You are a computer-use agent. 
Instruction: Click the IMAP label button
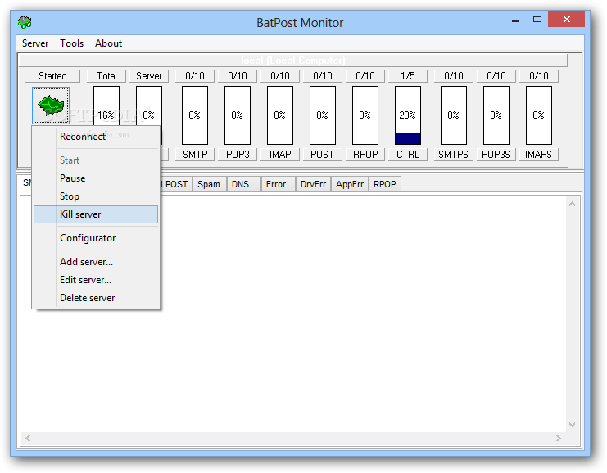pos(280,155)
